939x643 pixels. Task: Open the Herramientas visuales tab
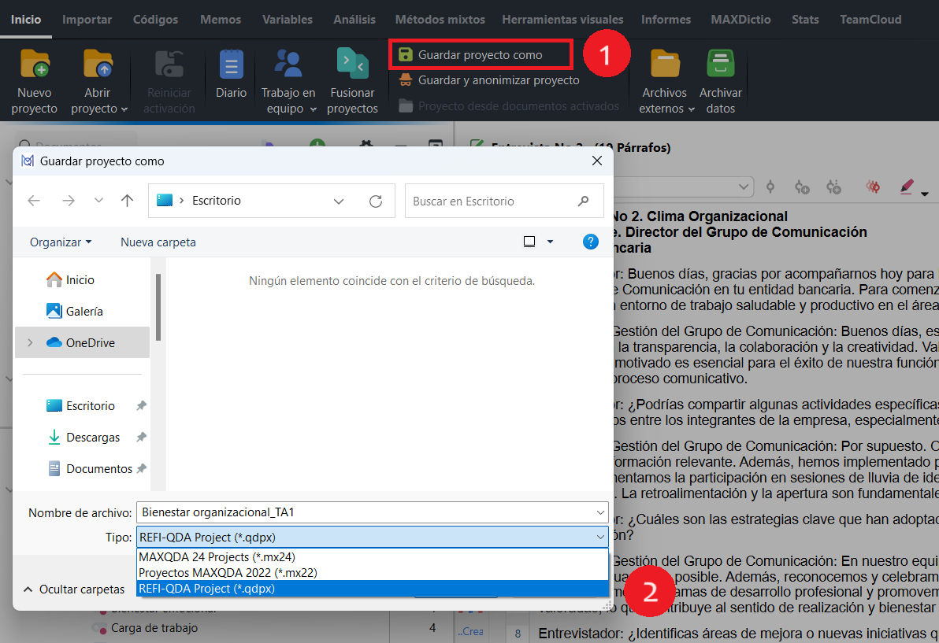563,19
